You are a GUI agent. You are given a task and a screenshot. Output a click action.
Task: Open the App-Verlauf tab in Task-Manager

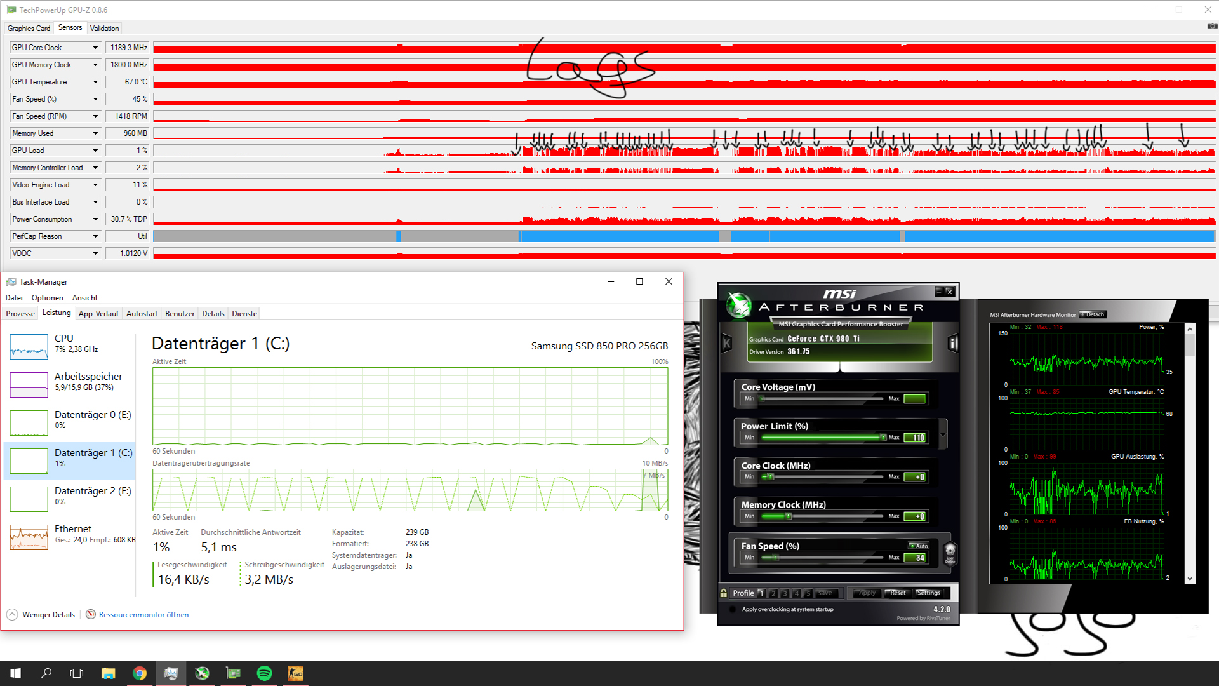[x=98, y=314]
